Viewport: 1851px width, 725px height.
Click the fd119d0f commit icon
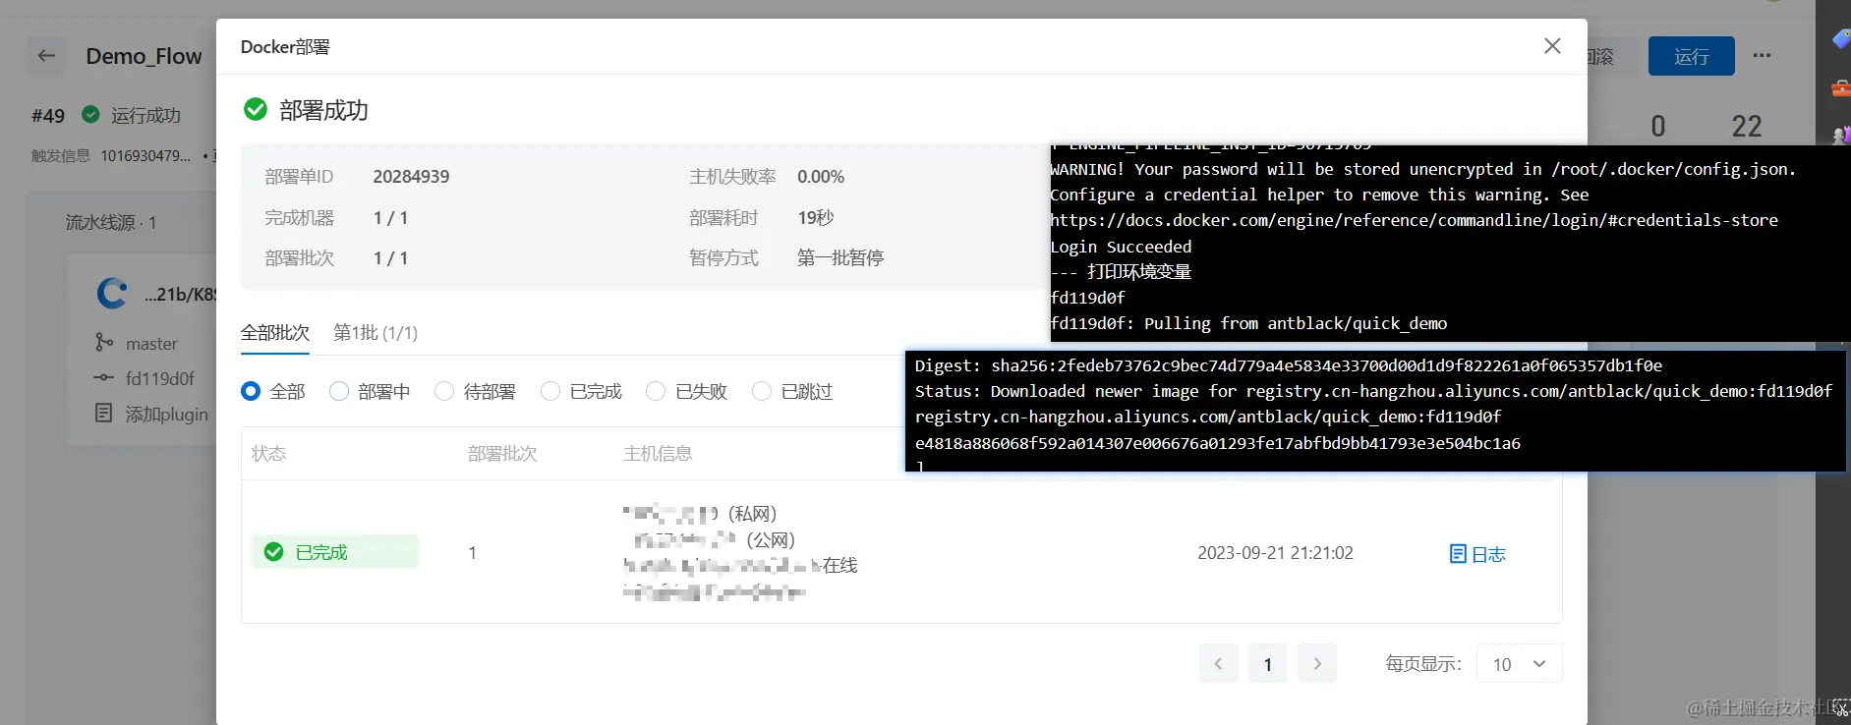pos(104,378)
